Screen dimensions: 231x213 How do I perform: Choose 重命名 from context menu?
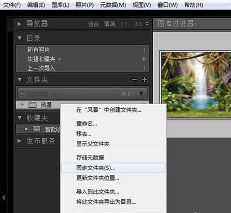coord(87,124)
